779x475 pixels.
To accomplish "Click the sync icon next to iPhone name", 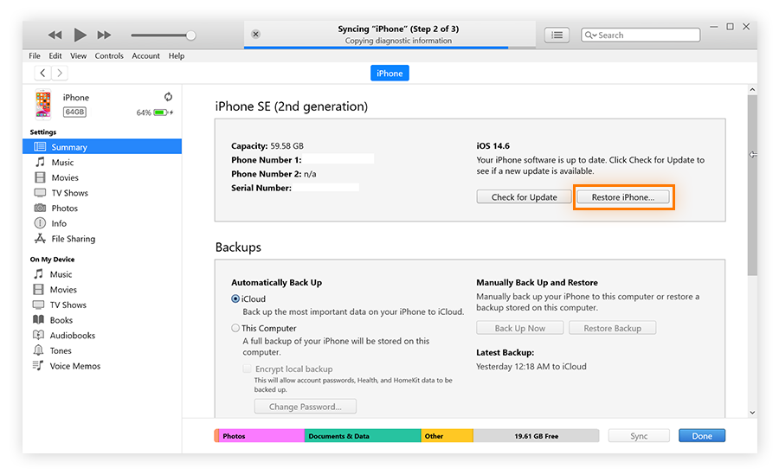I will pos(168,97).
